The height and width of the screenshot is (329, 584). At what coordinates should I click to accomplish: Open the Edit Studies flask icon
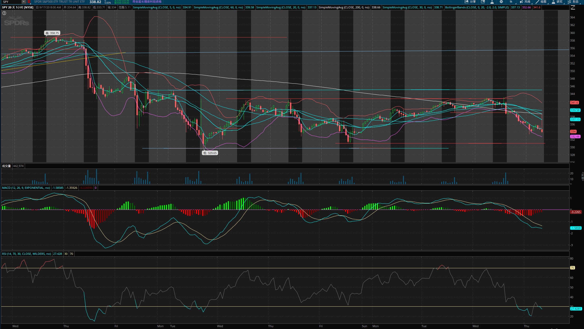[492, 2]
